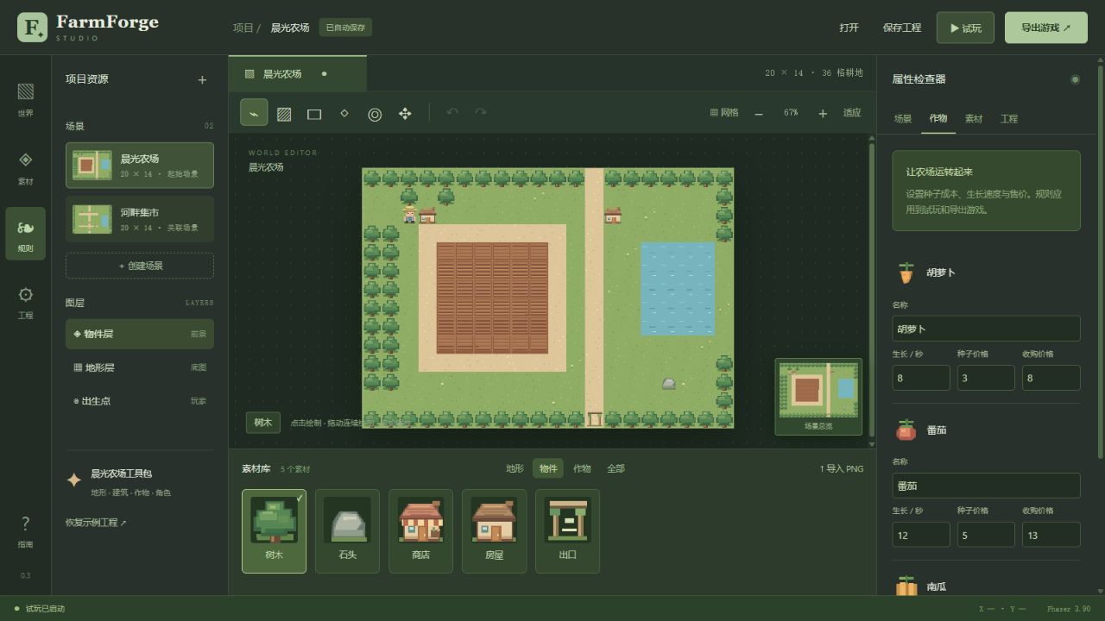This screenshot has height=621, width=1105.
Task: Select the 石头 asset tile
Action: click(x=347, y=531)
